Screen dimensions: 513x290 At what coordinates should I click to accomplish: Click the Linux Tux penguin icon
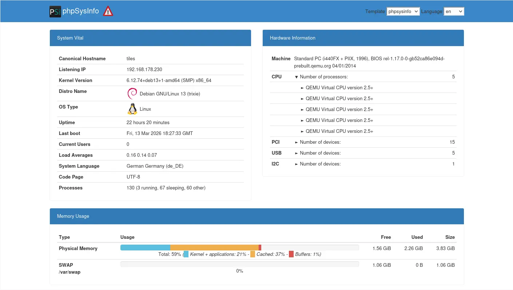132,109
